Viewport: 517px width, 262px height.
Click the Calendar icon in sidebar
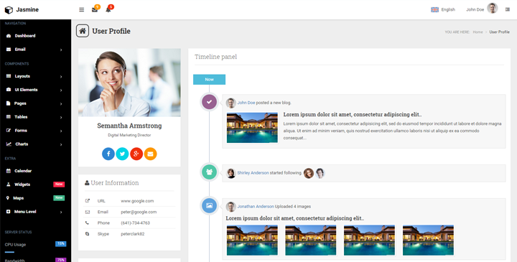[9, 171]
